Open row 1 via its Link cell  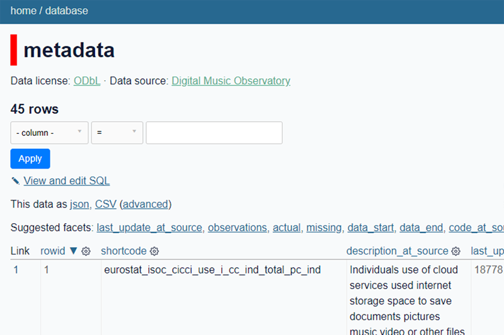[16, 270]
